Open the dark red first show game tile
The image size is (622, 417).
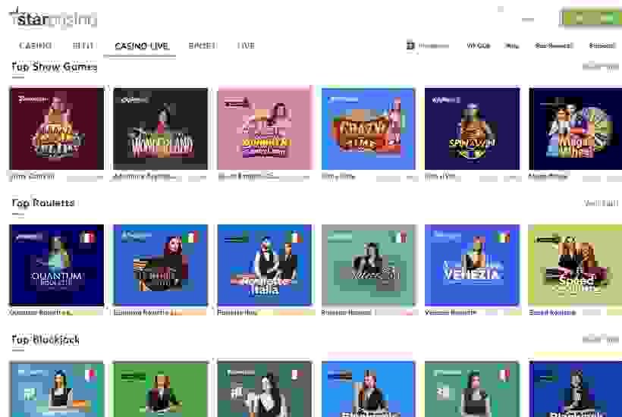coord(57,129)
